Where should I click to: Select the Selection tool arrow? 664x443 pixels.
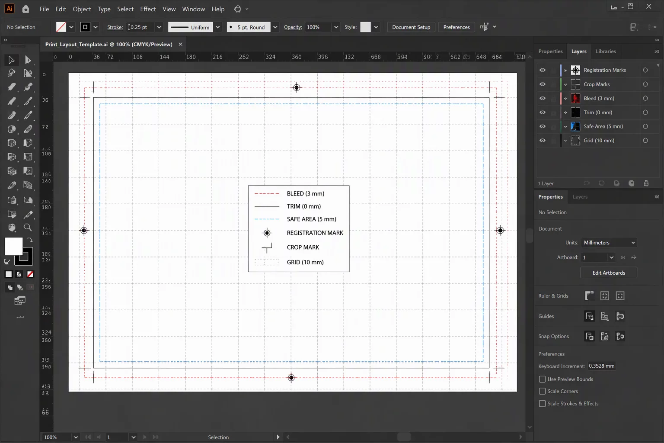(x=11, y=60)
